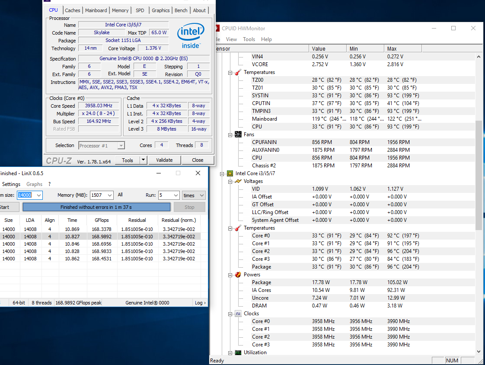The image size is (485, 365).
Task: Click the Validate button in CPU-Z
Action: pyautogui.click(x=164, y=160)
